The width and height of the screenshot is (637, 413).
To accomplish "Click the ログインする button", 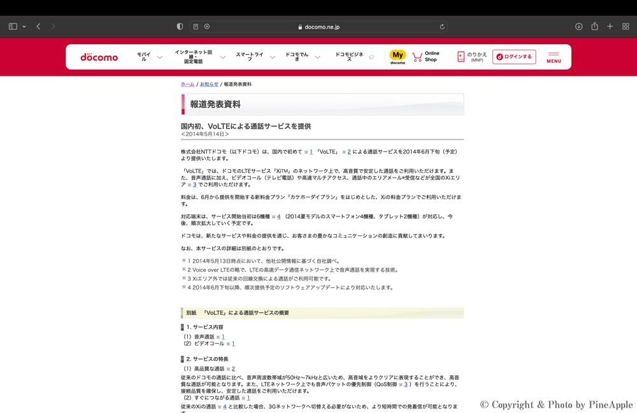I will click(514, 57).
